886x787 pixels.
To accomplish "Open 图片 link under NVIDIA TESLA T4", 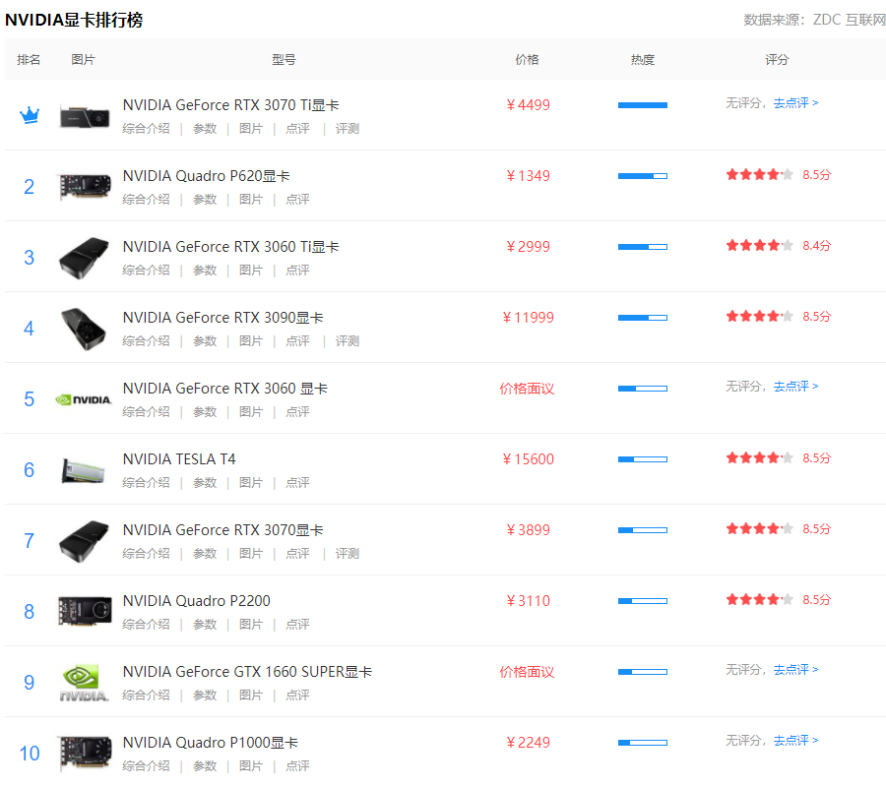I will tap(251, 483).
